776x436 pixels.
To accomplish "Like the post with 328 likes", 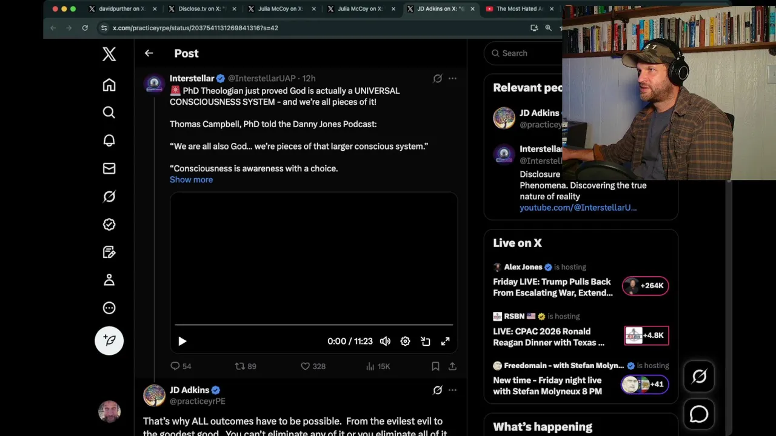I will [x=313, y=366].
